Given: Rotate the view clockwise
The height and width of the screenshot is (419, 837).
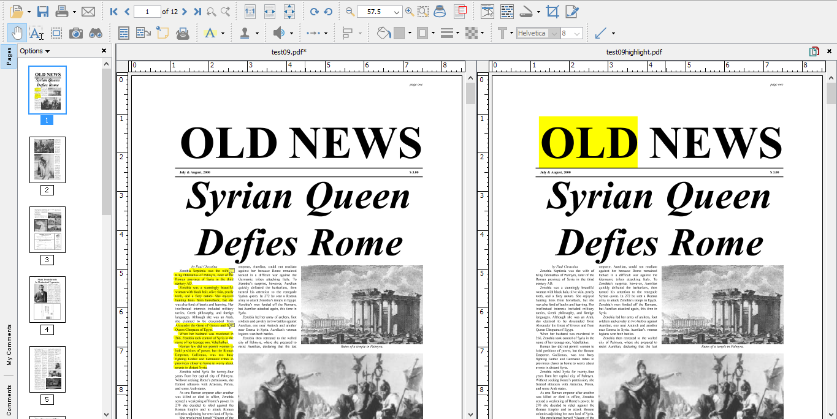Looking at the screenshot, I should [315, 12].
